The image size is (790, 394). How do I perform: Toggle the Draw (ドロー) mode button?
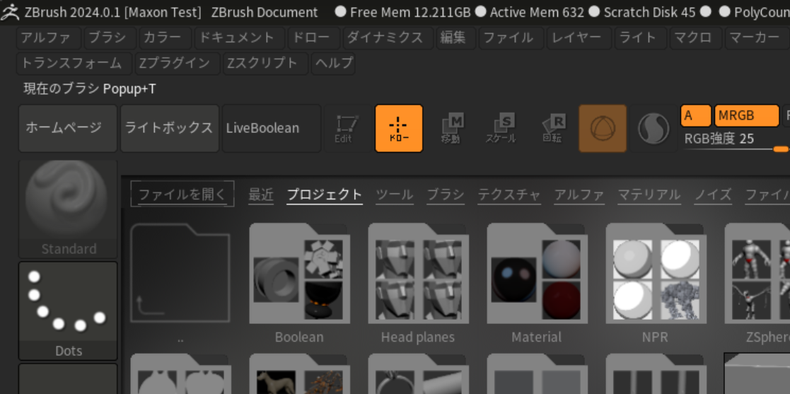(399, 129)
